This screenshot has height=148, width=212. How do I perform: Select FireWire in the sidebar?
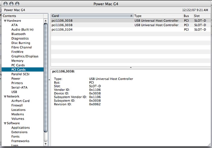coord(17,52)
